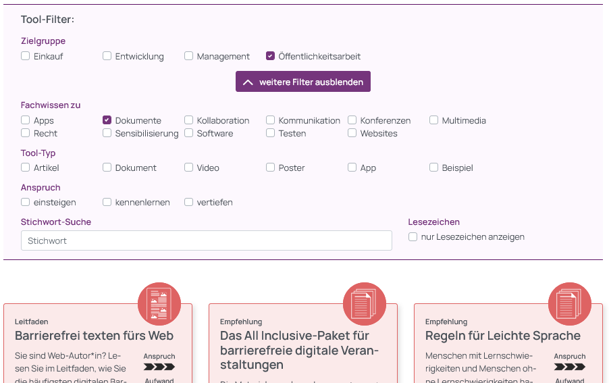Click Empfehlung label on All Inclusive-Paket card
Viewport: 609px width, 383px height.
[x=241, y=322]
